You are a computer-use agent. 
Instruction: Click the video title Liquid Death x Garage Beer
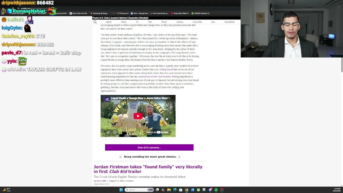(140, 98)
